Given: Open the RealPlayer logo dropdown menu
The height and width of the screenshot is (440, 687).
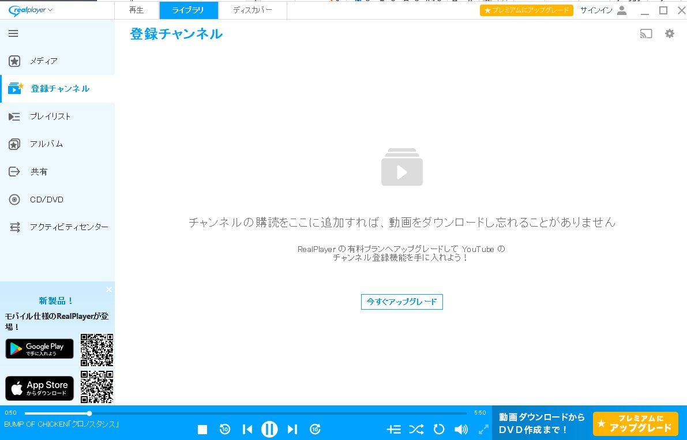Looking at the screenshot, I should point(30,10).
